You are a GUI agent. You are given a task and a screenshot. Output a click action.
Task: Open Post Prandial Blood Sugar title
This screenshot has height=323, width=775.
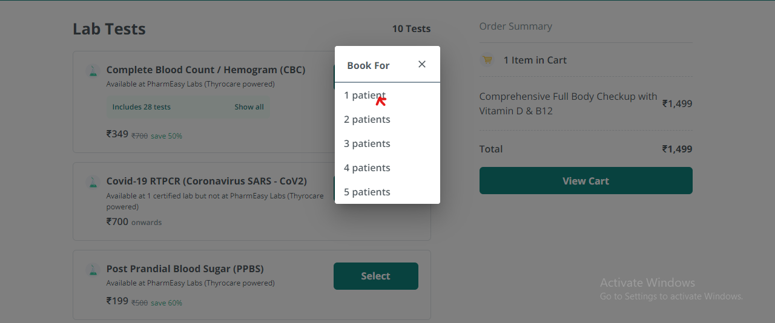coord(185,269)
